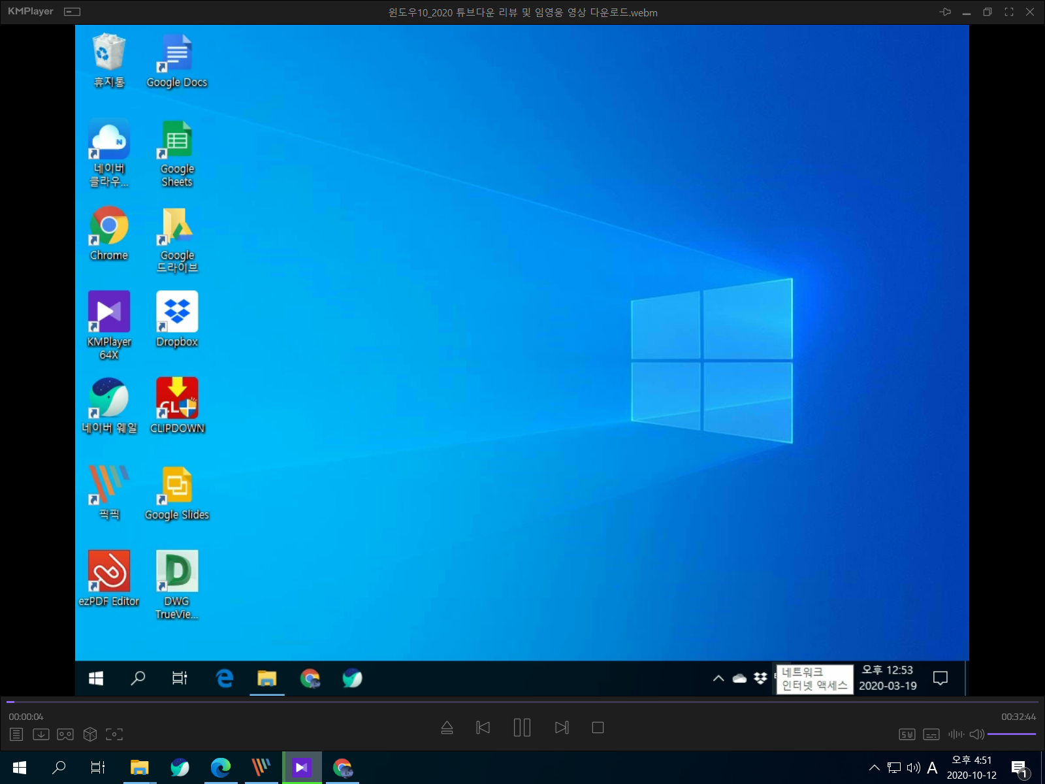The width and height of the screenshot is (1045, 784).
Task: Seek on the video progress bar
Action: pyautogui.click(x=522, y=702)
